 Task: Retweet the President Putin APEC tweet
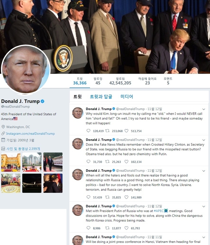107,228
